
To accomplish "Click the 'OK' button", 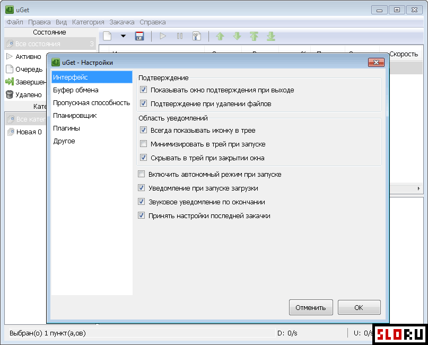I will tap(359, 307).
